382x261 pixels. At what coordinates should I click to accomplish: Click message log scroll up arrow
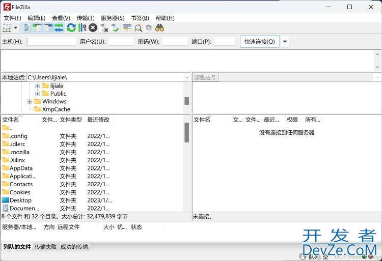coord(377,54)
